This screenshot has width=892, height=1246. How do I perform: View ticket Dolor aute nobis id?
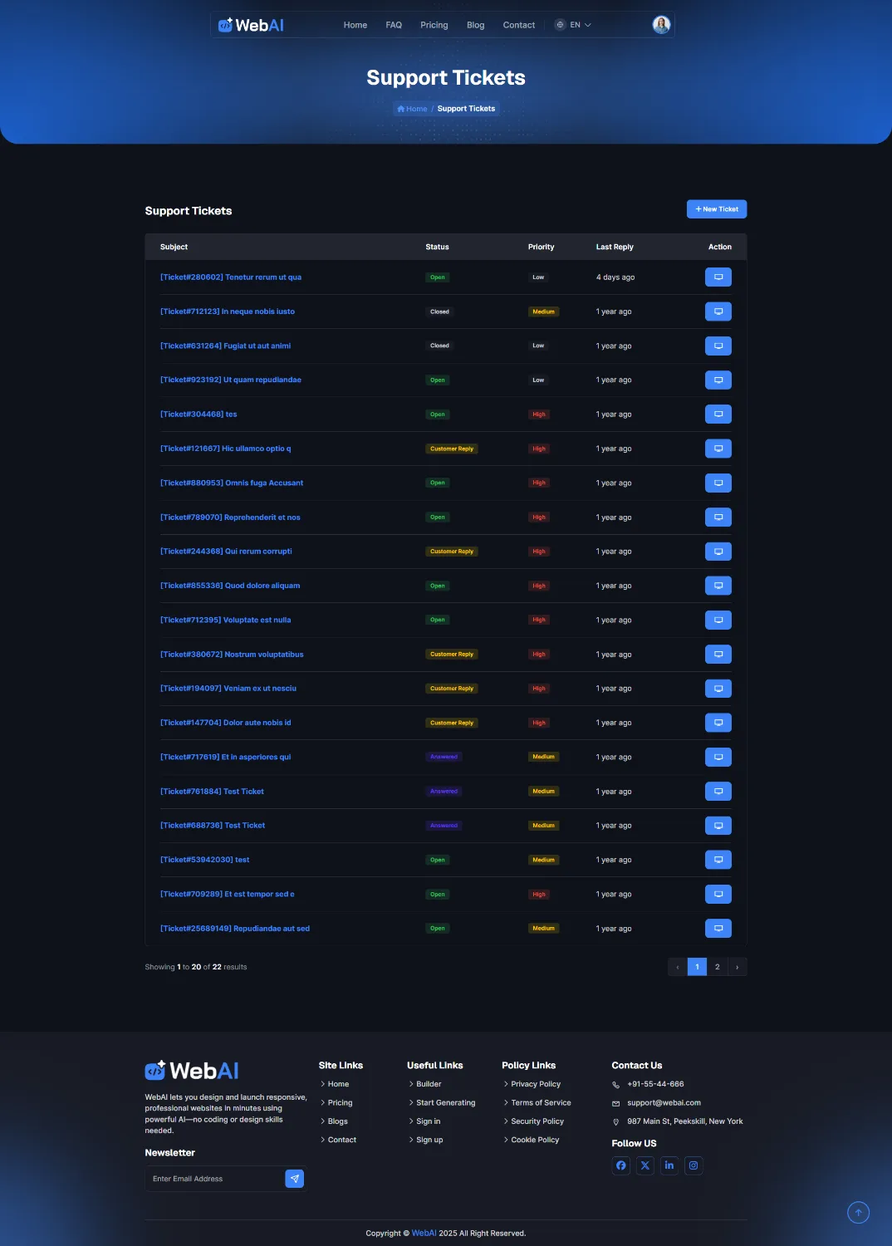718,723
